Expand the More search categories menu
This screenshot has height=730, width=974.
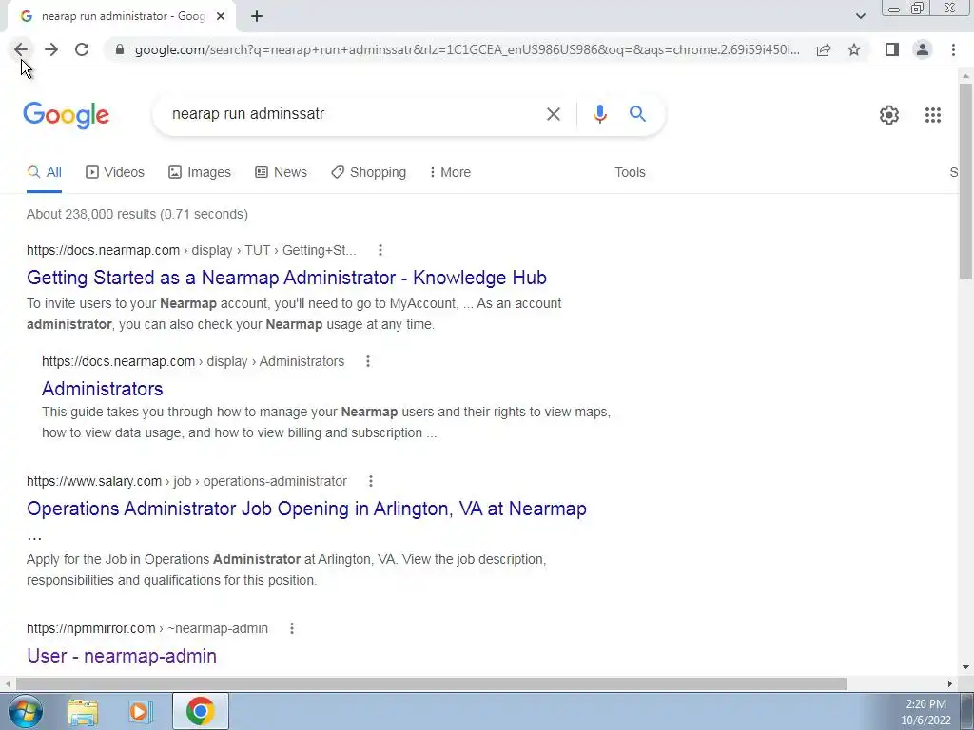(450, 173)
